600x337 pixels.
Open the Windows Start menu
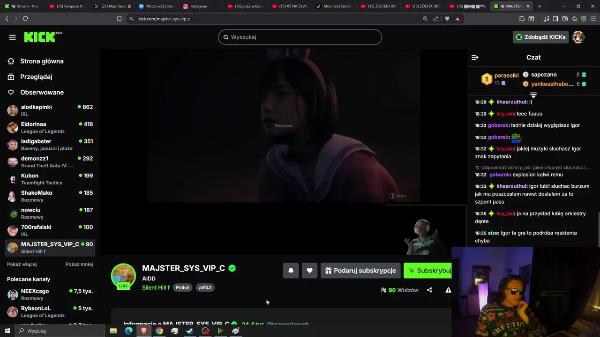[x=7, y=331]
